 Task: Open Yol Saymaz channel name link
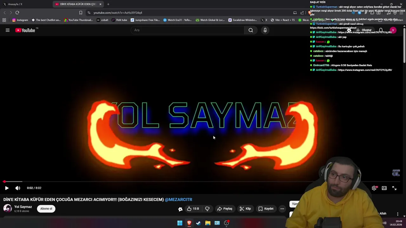coord(23,207)
